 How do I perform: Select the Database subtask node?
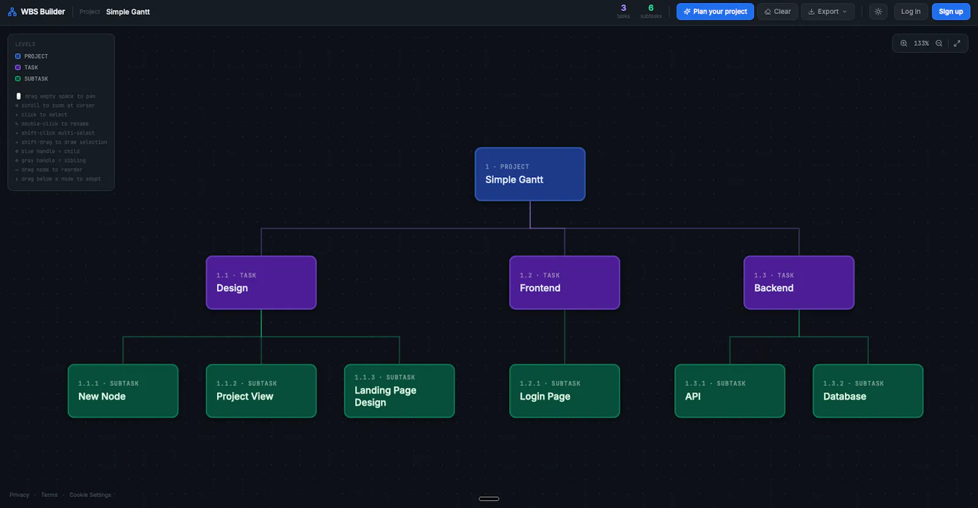tap(868, 391)
